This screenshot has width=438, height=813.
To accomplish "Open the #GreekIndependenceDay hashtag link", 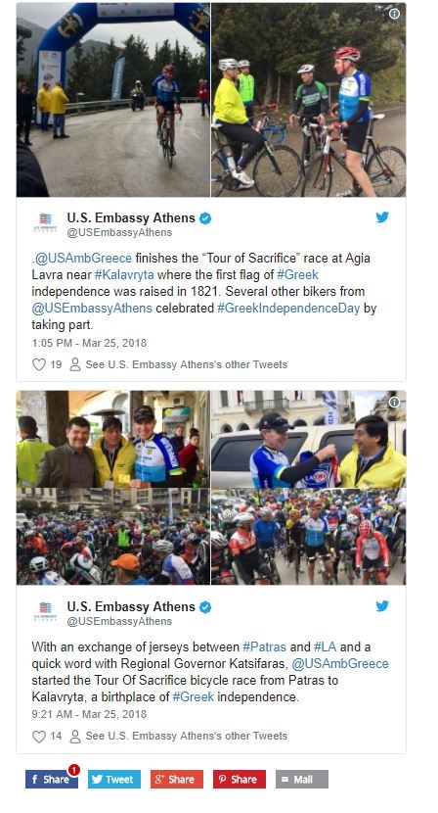I will pos(288,308).
